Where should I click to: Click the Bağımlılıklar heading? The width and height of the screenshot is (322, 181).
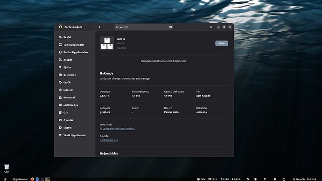coord(109,153)
